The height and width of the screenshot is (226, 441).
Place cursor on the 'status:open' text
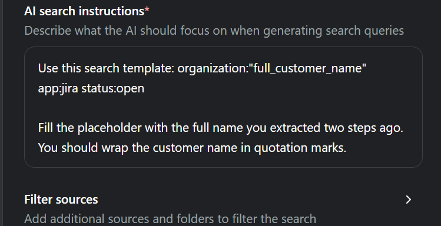point(113,88)
